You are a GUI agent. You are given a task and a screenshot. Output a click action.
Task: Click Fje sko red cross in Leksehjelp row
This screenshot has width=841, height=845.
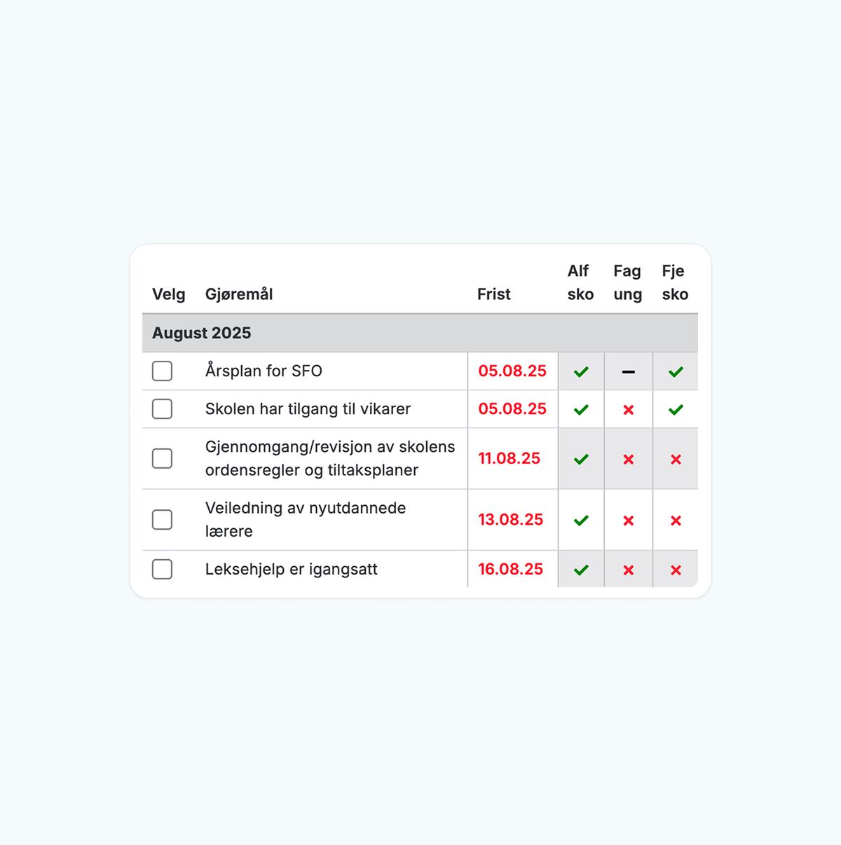[x=676, y=570]
